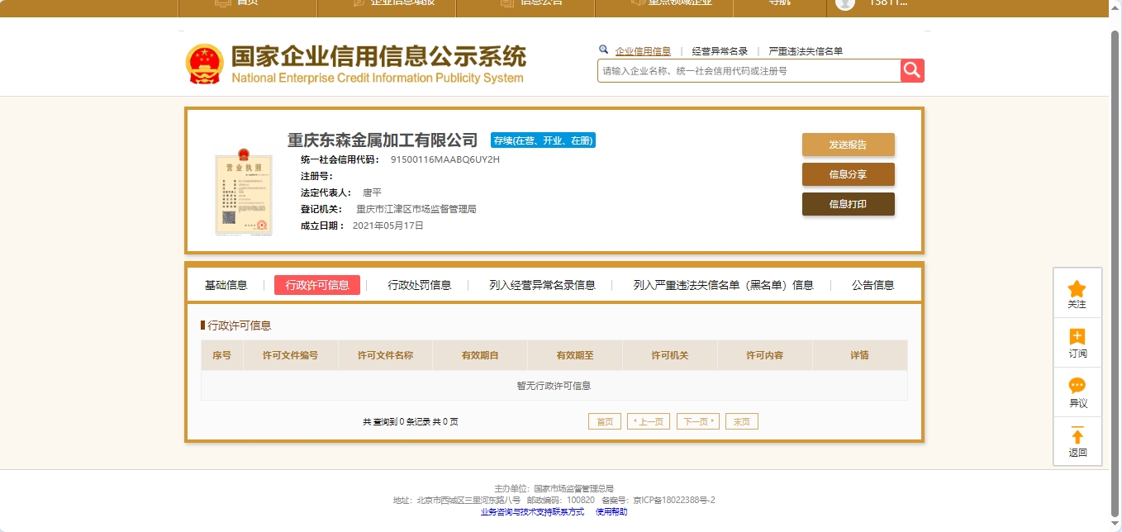Click the 许可机关 column header

click(x=670, y=355)
